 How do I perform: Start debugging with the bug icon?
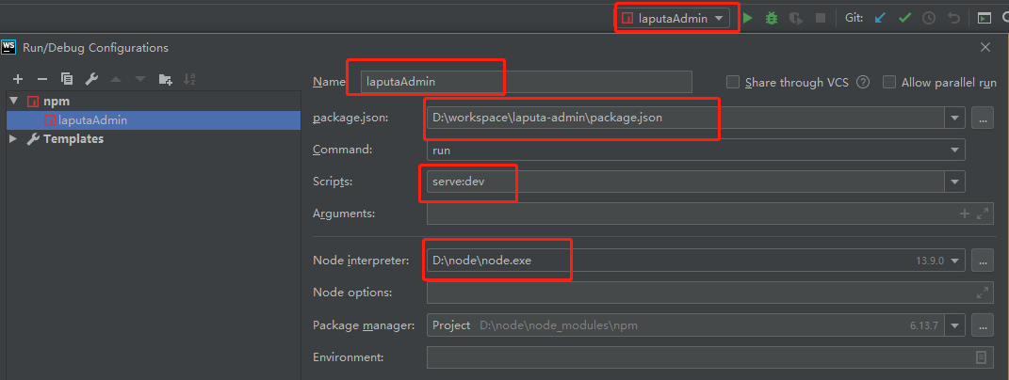(772, 18)
